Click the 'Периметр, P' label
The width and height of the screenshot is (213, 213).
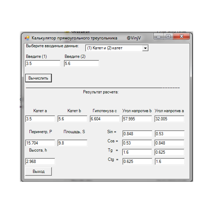click(x=40, y=132)
